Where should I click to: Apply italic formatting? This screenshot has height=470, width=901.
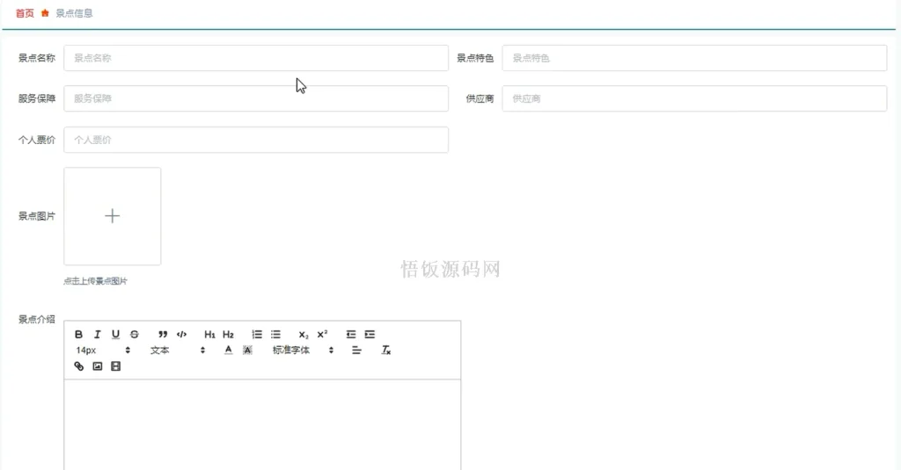(97, 334)
